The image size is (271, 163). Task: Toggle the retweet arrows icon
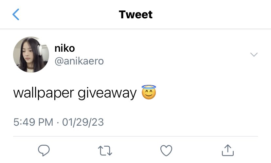pyautogui.click(x=105, y=151)
